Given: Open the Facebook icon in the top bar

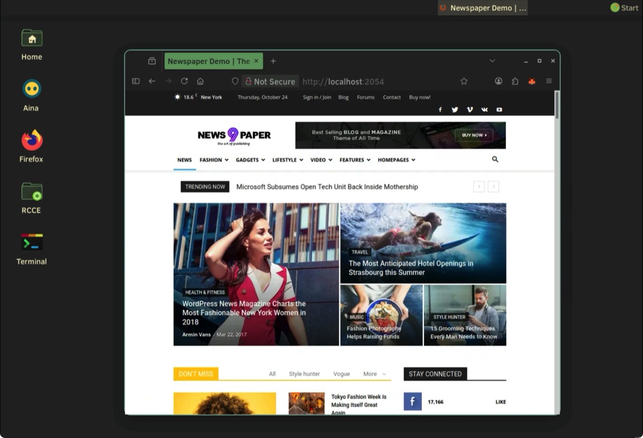Looking at the screenshot, I should [x=440, y=110].
